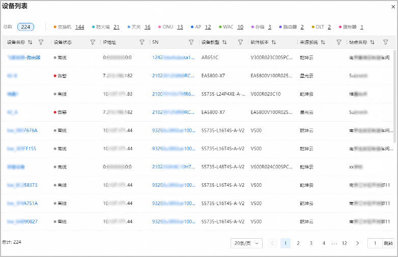The image size is (398, 257).
Task: Open SN link ending 0H7...
Action: [174, 167]
